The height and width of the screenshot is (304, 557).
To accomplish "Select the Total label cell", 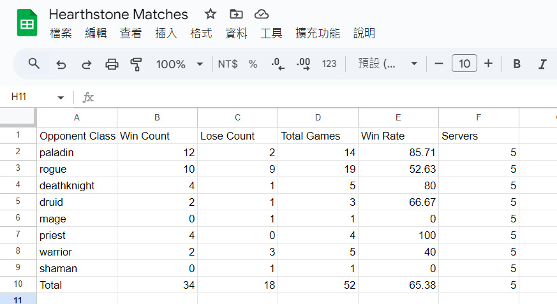I will (x=77, y=285).
